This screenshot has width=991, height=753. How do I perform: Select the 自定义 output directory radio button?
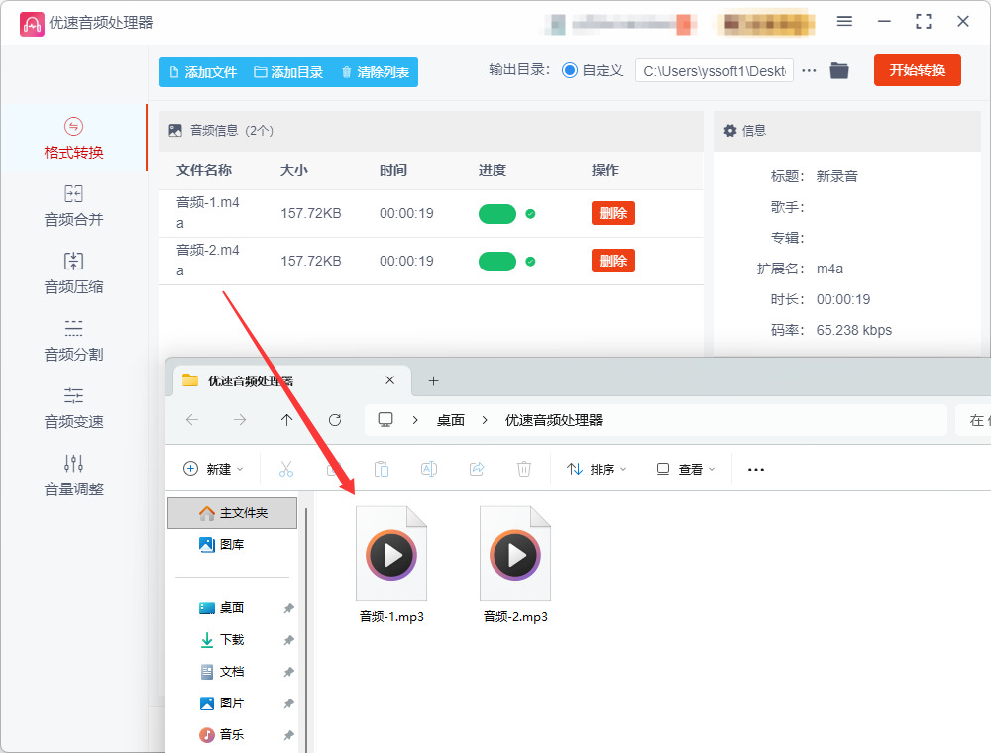tap(570, 70)
